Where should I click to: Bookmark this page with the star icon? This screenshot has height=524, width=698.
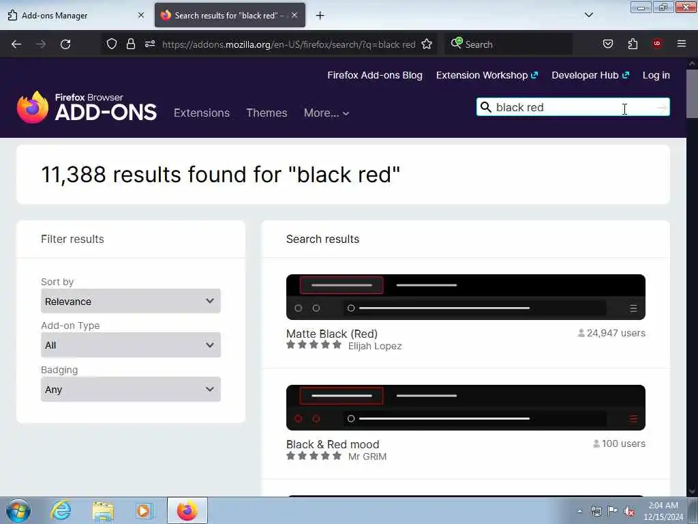(427, 44)
